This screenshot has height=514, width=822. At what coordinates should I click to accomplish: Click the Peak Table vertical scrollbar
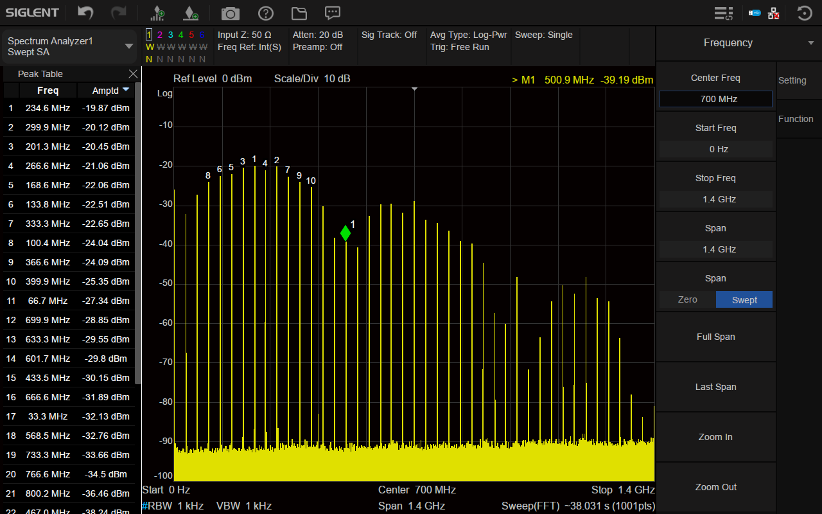(x=138, y=231)
